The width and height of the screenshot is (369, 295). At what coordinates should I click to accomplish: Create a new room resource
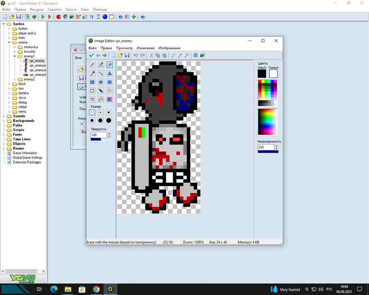112,17
